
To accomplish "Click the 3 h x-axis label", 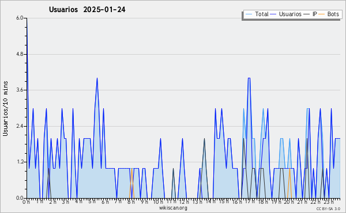I will tap(66, 201).
